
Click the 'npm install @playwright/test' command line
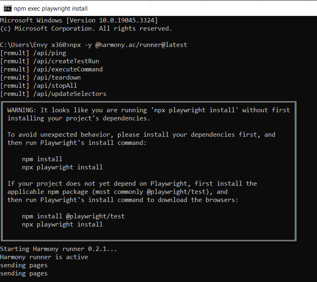pos(73,216)
